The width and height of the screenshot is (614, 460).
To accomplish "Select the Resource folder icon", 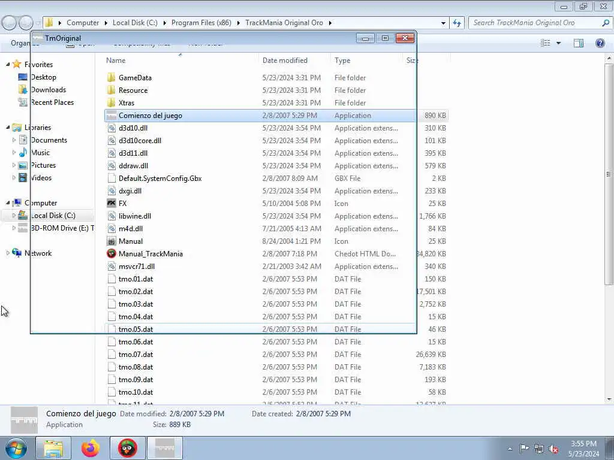I will coord(111,90).
